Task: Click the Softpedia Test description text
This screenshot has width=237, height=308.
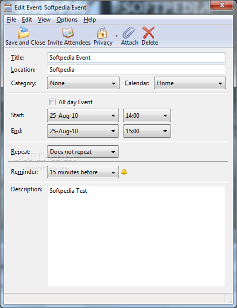Action: [x=68, y=191]
